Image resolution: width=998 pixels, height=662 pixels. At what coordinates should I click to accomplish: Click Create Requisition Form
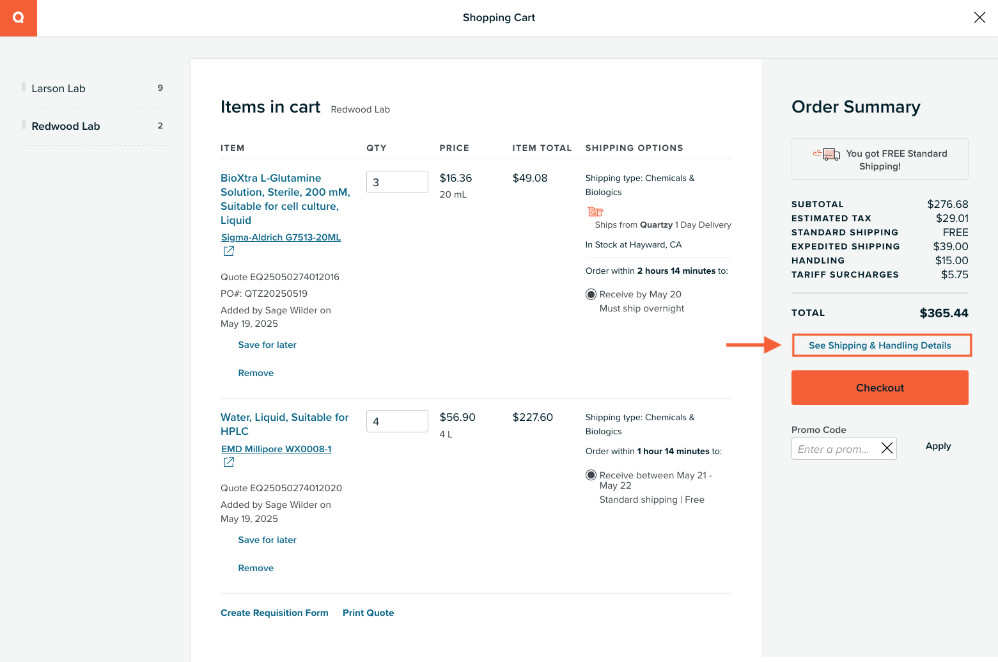pyautogui.click(x=274, y=613)
